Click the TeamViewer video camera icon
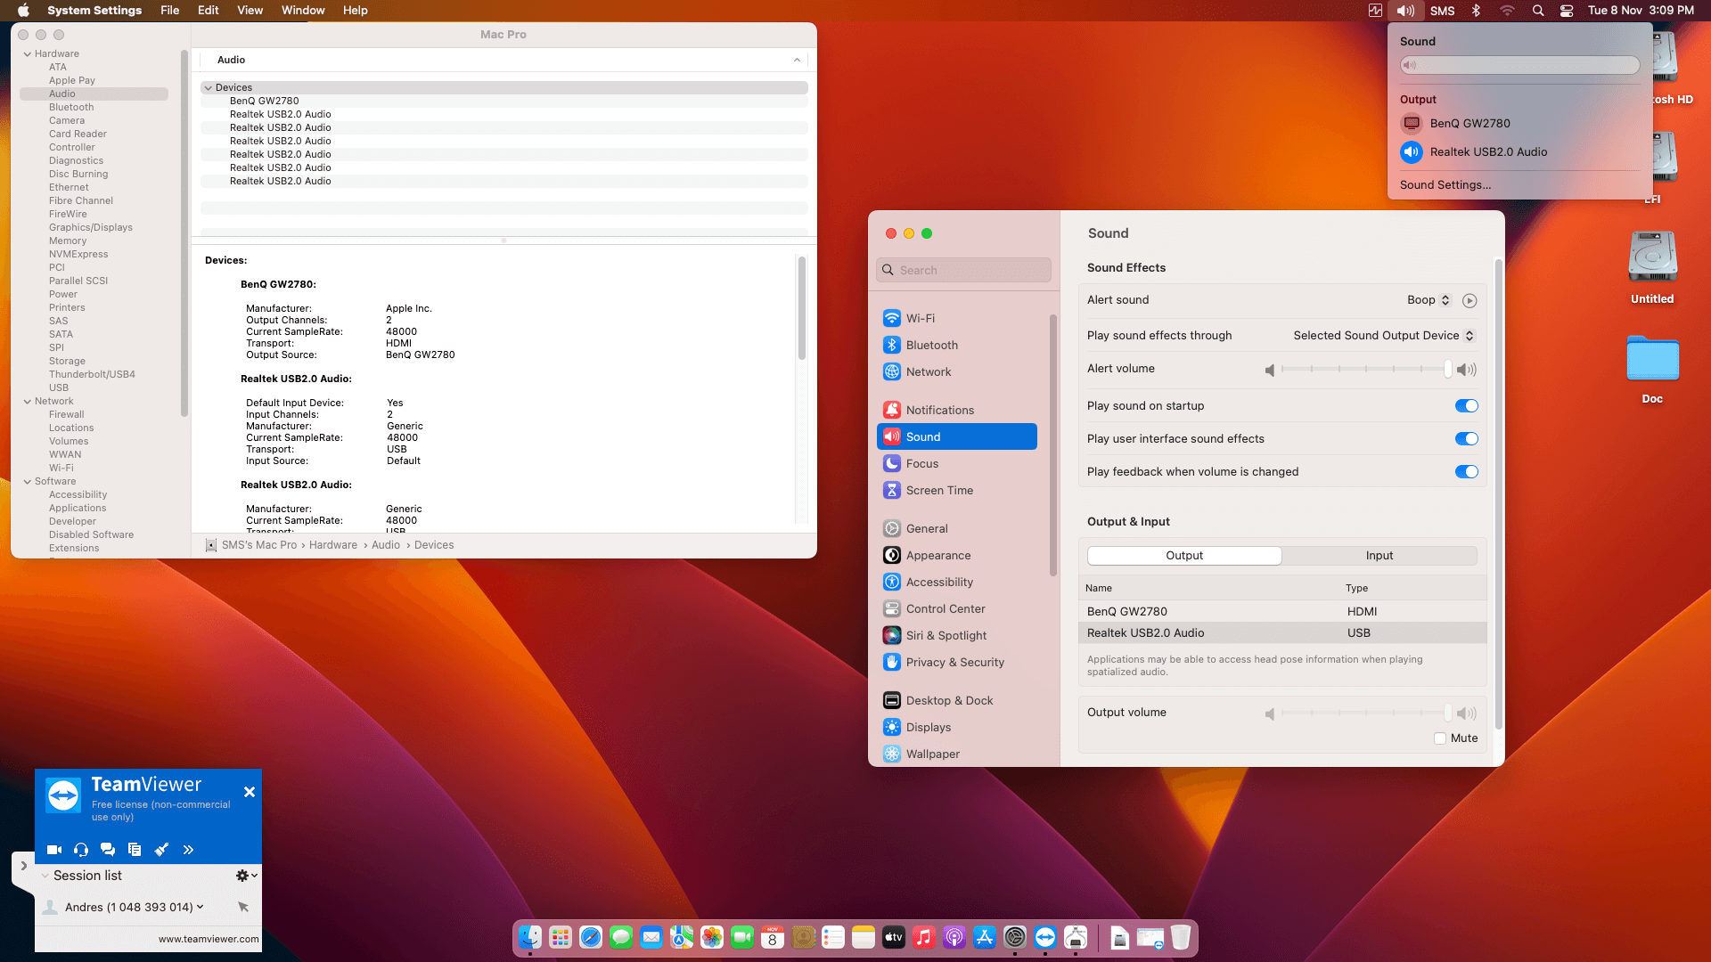1711x962 pixels. (x=54, y=850)
